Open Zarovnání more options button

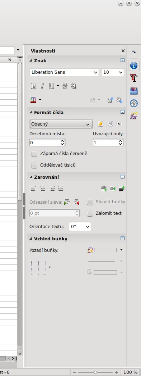123,177
